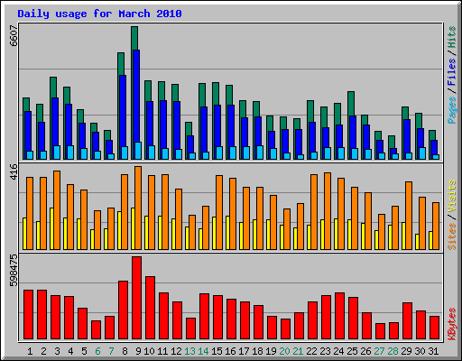Click the yellow "Visits" legend label
The width and height of the screenshot is (462, 361).
tap(451, 197)
